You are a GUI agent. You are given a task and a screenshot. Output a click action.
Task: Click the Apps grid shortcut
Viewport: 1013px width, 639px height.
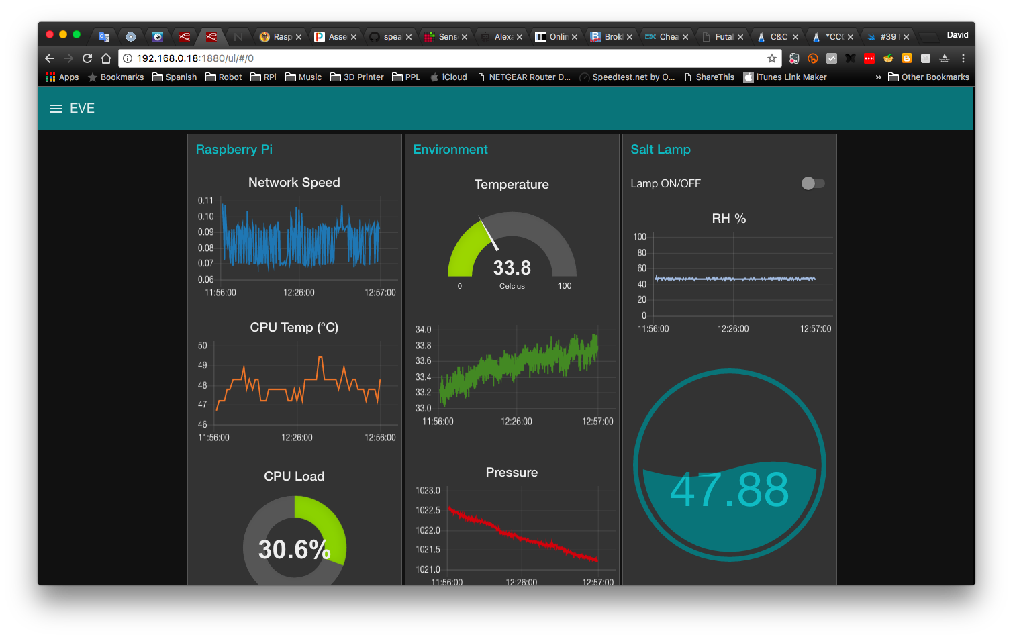pos(62,77)
